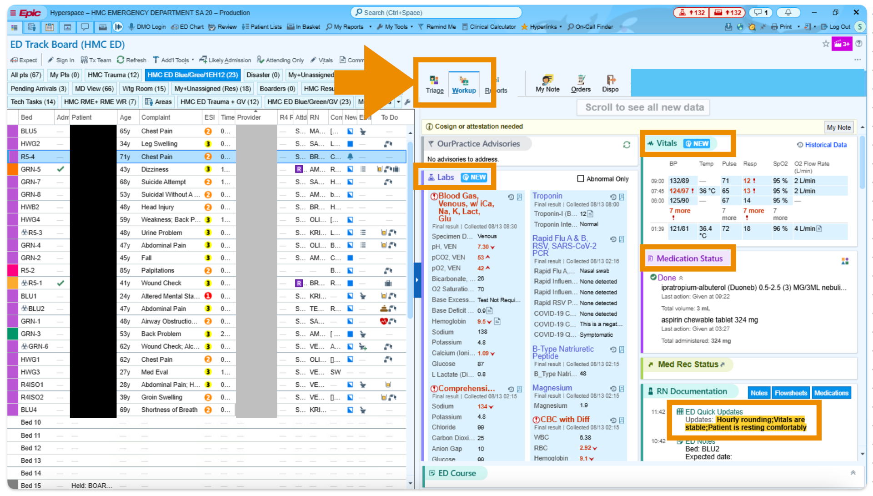
Task: Open the Epic main menu button
Action: [x=25, y=13]
